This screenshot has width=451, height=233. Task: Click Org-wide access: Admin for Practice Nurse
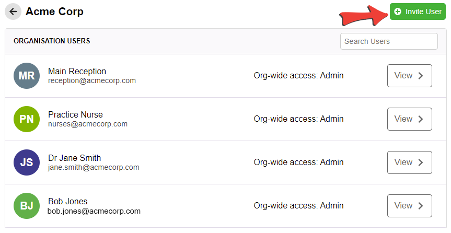pyautogui.click(x=298, y=119)
